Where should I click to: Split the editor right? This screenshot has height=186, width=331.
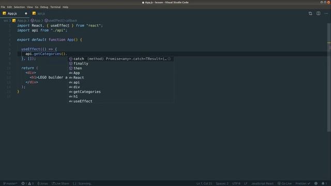coord(319,13)
